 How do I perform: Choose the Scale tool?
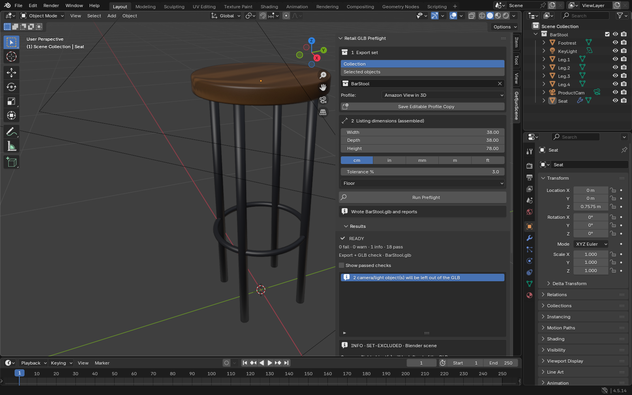(11, 101)
